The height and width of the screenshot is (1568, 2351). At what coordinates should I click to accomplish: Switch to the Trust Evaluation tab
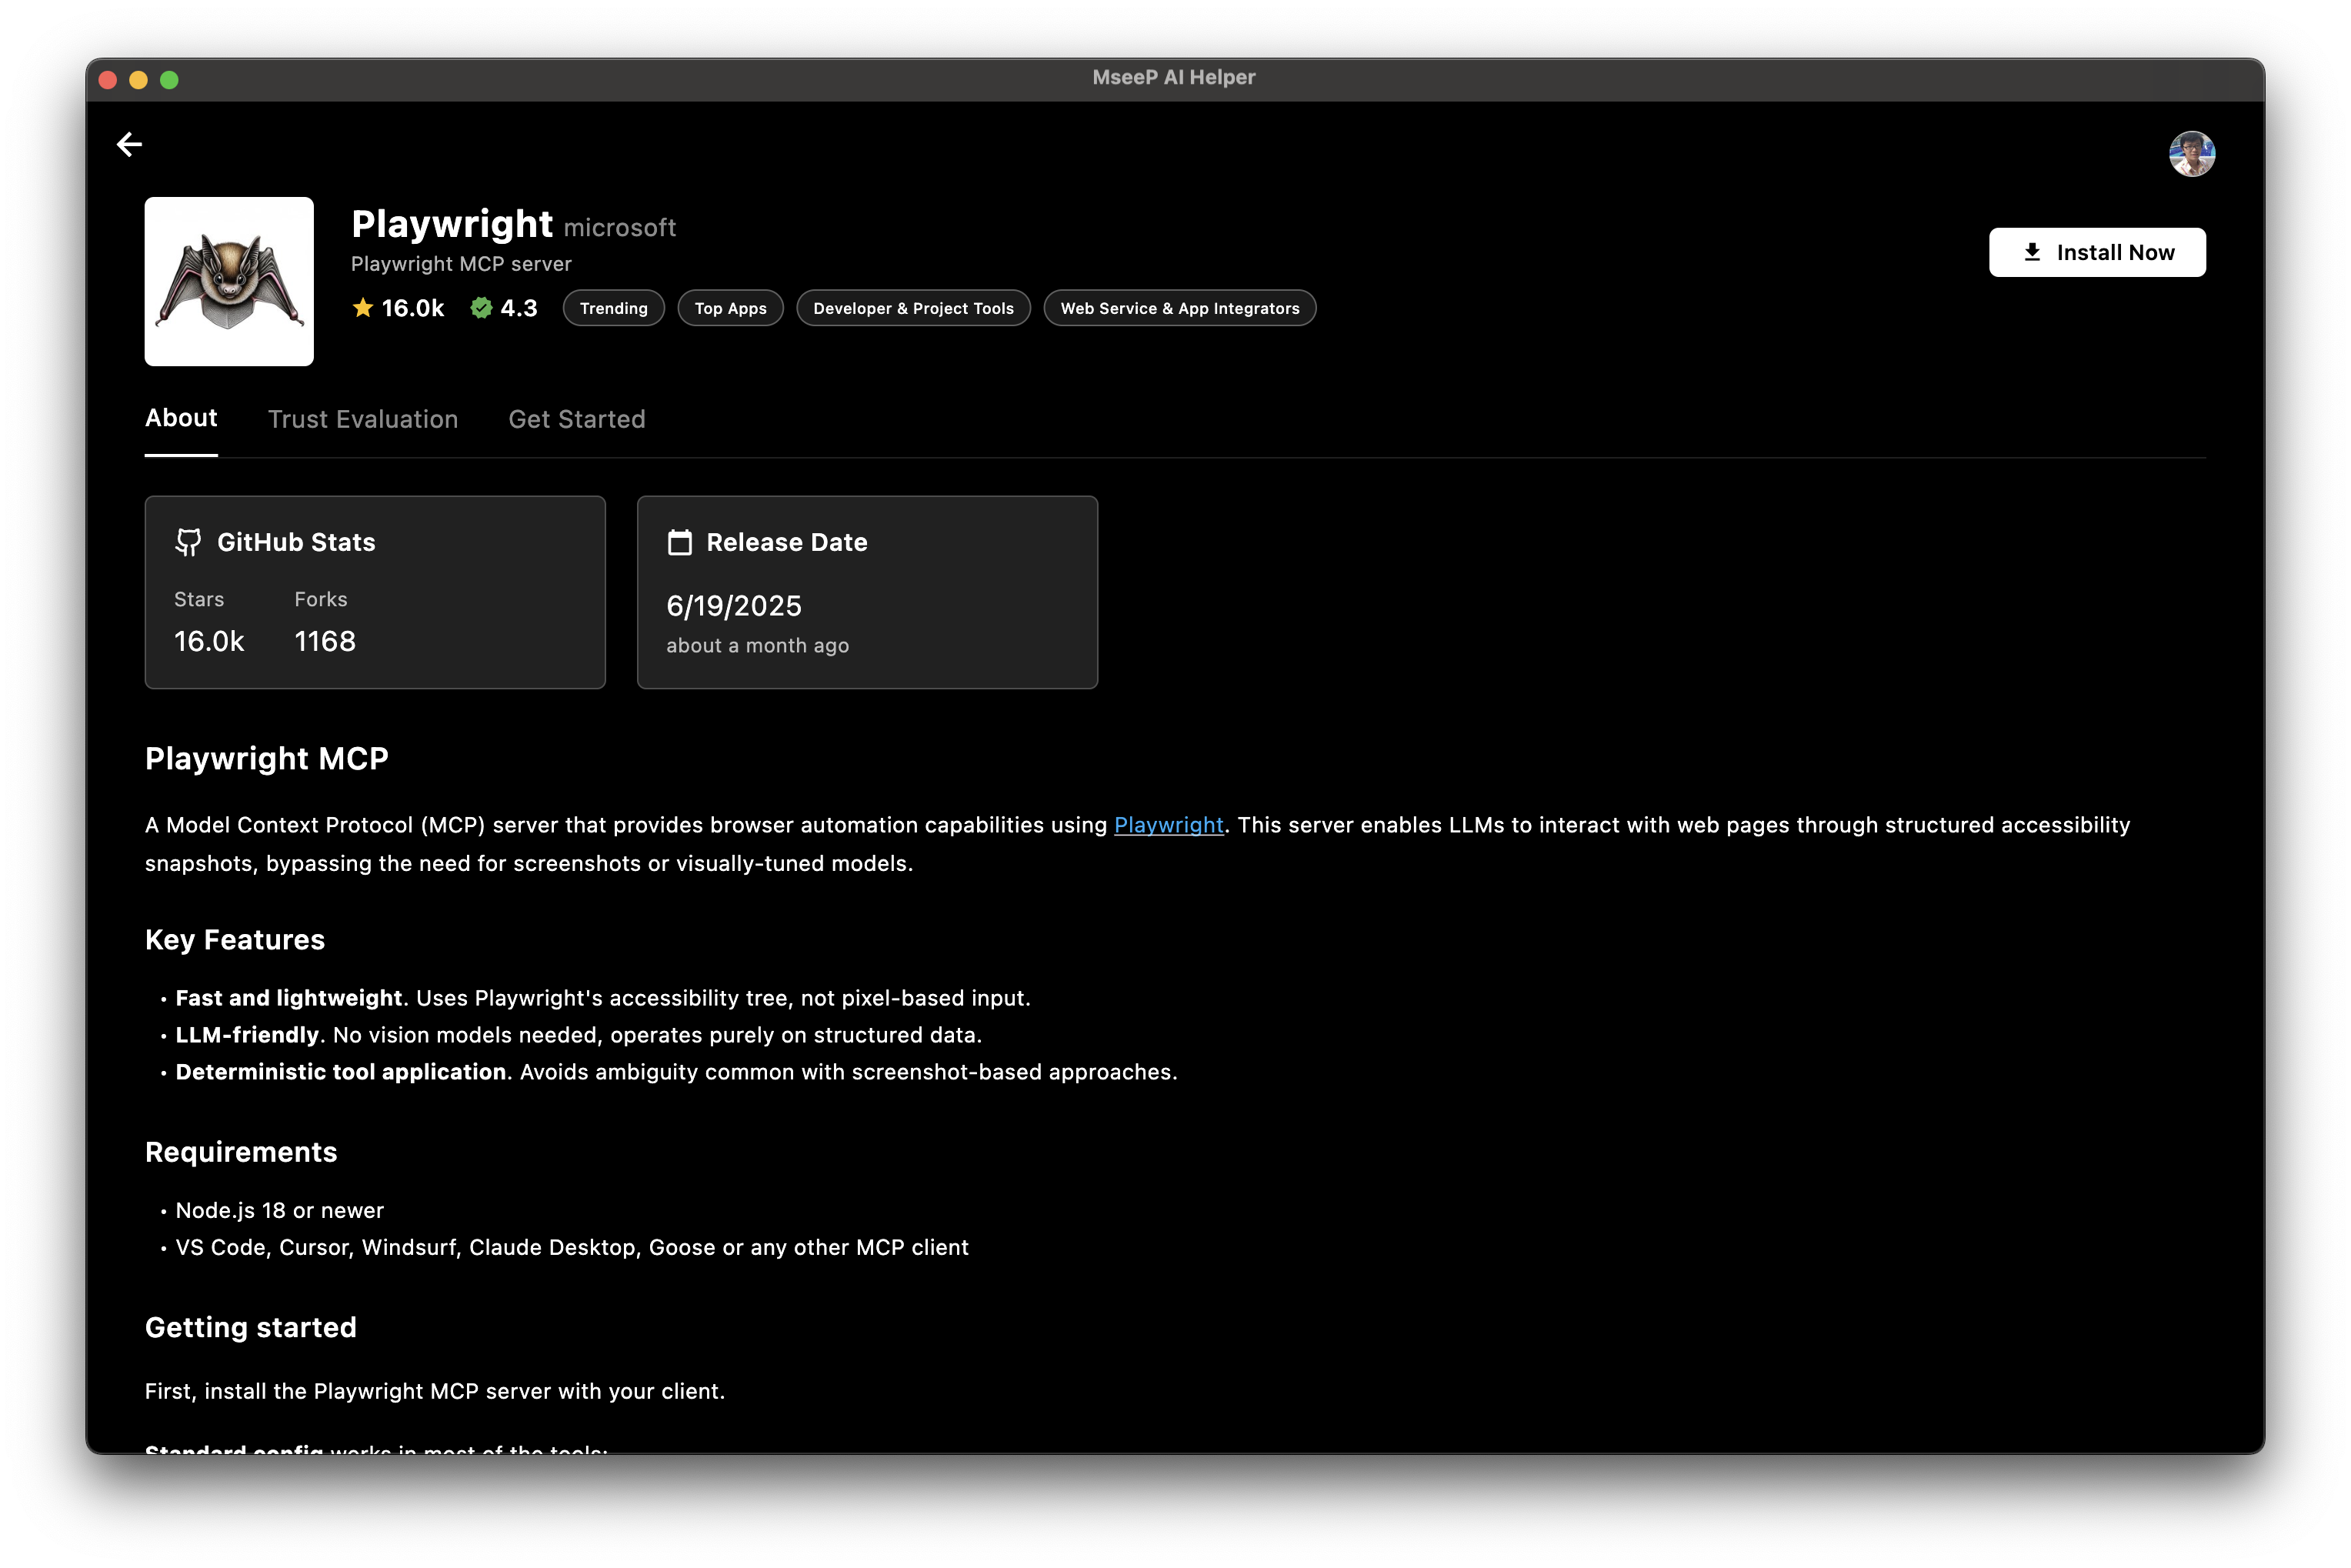[x=363, y=419]
